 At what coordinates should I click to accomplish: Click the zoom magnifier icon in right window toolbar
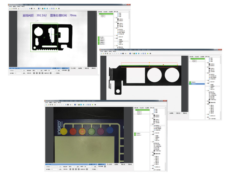pyautogui.click(x=112, y=53)
